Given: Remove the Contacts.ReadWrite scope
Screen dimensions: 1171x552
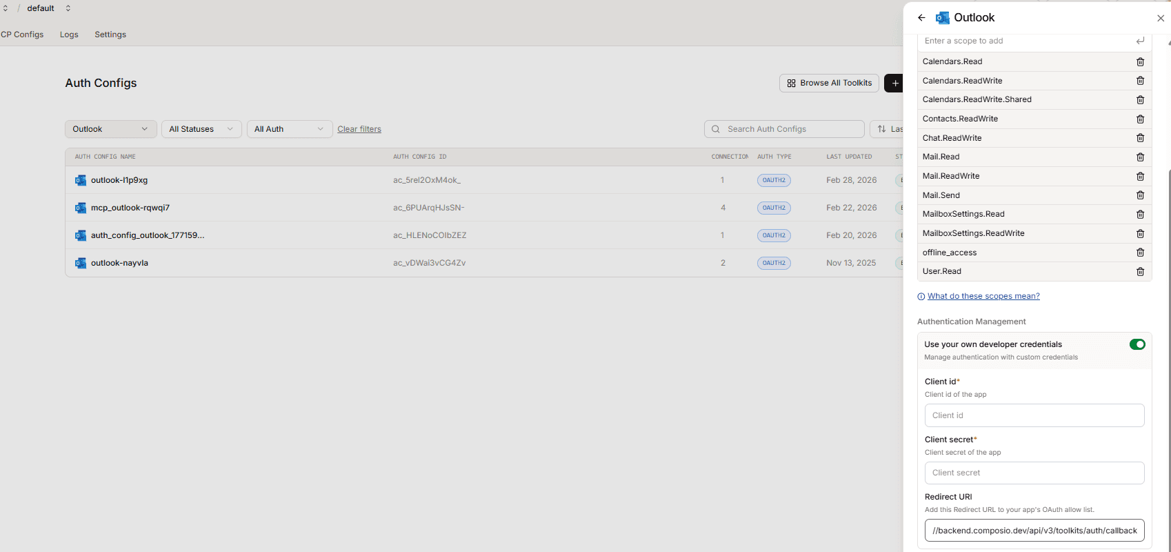Looking at the screenshot, I should click(x=1140, y=119).
